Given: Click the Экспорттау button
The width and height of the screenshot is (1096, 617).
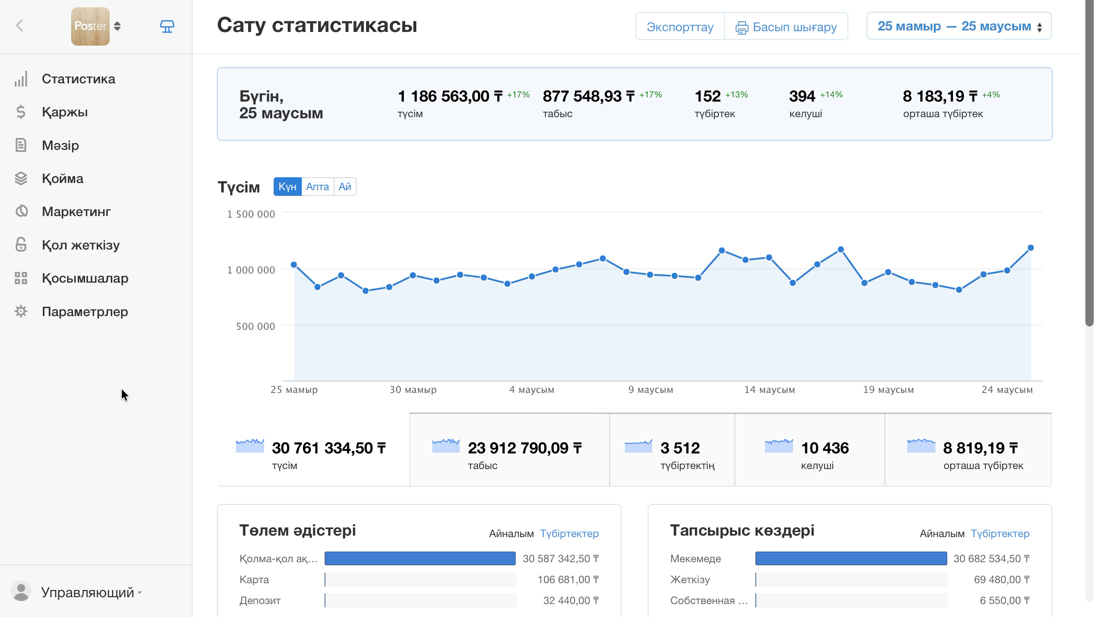Looking at the screenshot, I should 680,26.
